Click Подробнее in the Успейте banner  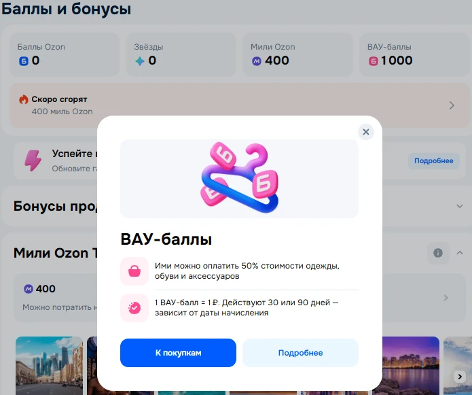pos(434,161)
